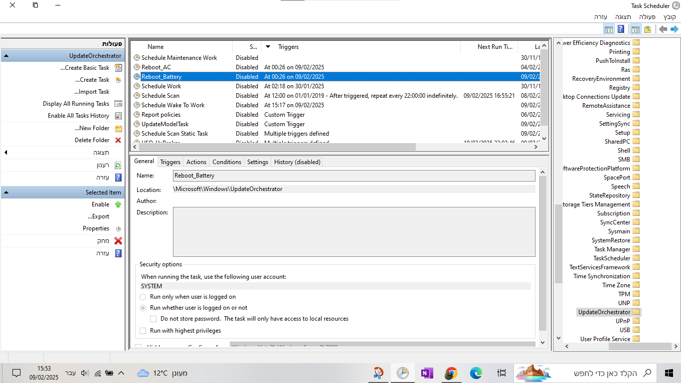681x383 pixels.
Task: Click the green Enable arrow icon
Action: pos(118,204)
